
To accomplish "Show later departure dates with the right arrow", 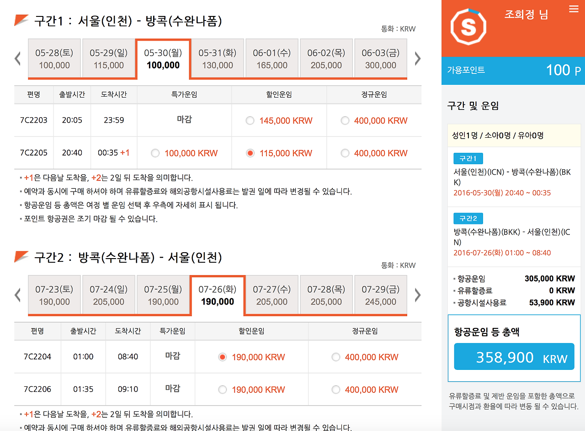I will [417, 58].
